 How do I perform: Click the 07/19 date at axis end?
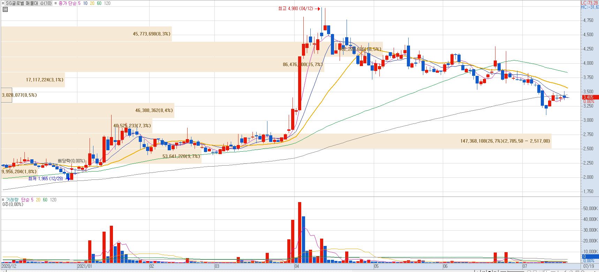click(588, 266)
